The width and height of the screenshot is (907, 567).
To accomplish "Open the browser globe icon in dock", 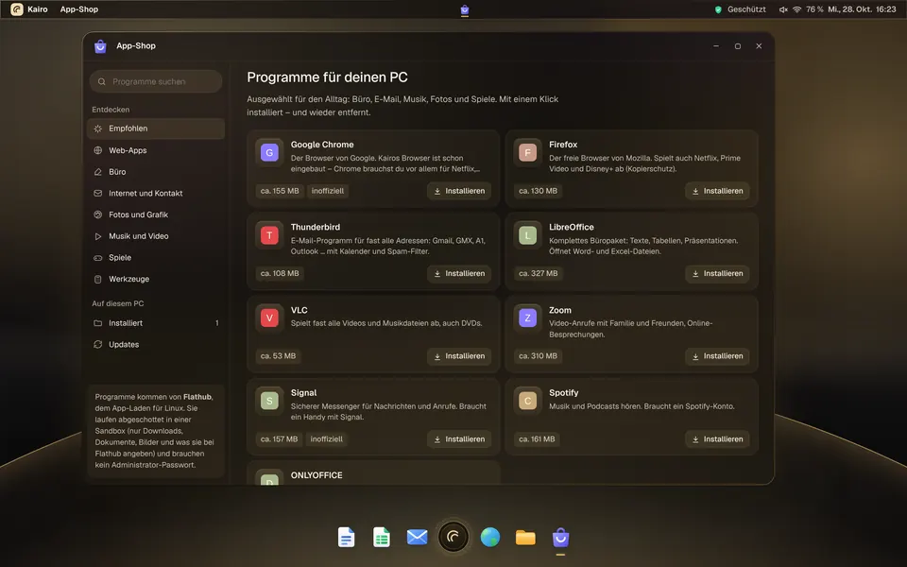I will (490, 538).
